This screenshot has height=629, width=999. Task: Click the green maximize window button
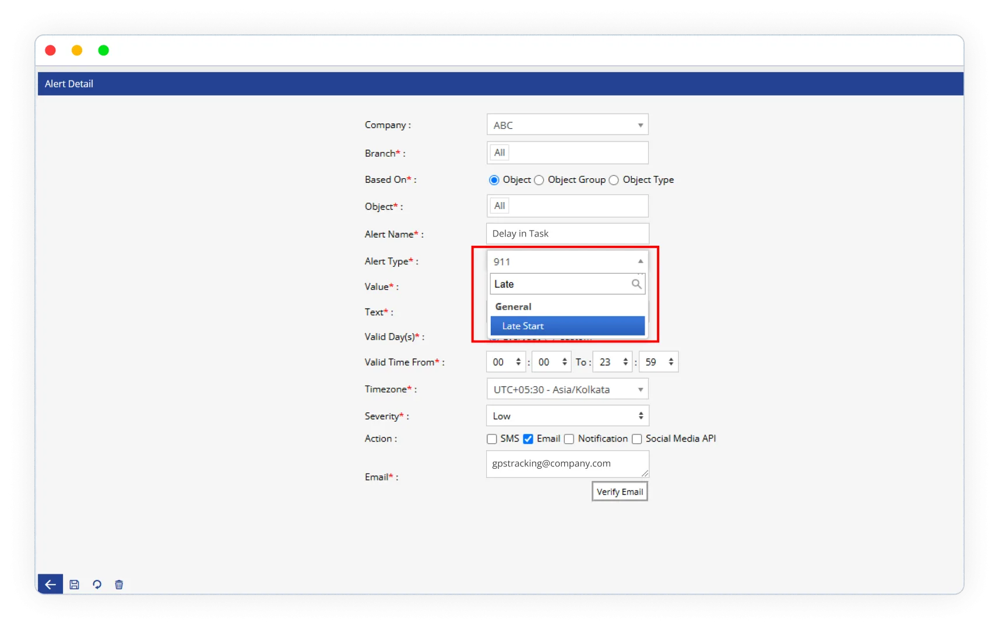104,51
